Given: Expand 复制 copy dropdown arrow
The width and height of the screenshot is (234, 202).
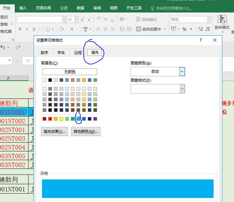Looking at the screenshot, I should pyautogui.click(x=12, y=24).
